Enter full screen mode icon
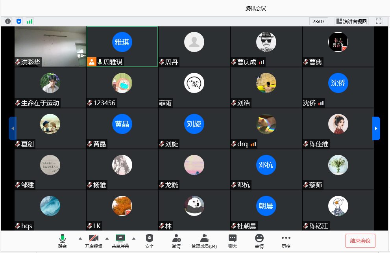This screenshot has height=253, width=390. 379,21
